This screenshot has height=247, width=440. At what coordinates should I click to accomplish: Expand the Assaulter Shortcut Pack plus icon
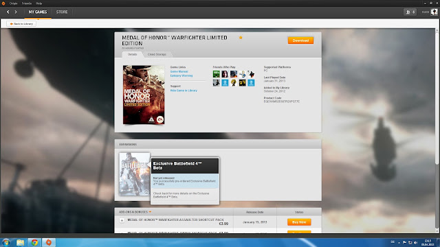[122, 220]
